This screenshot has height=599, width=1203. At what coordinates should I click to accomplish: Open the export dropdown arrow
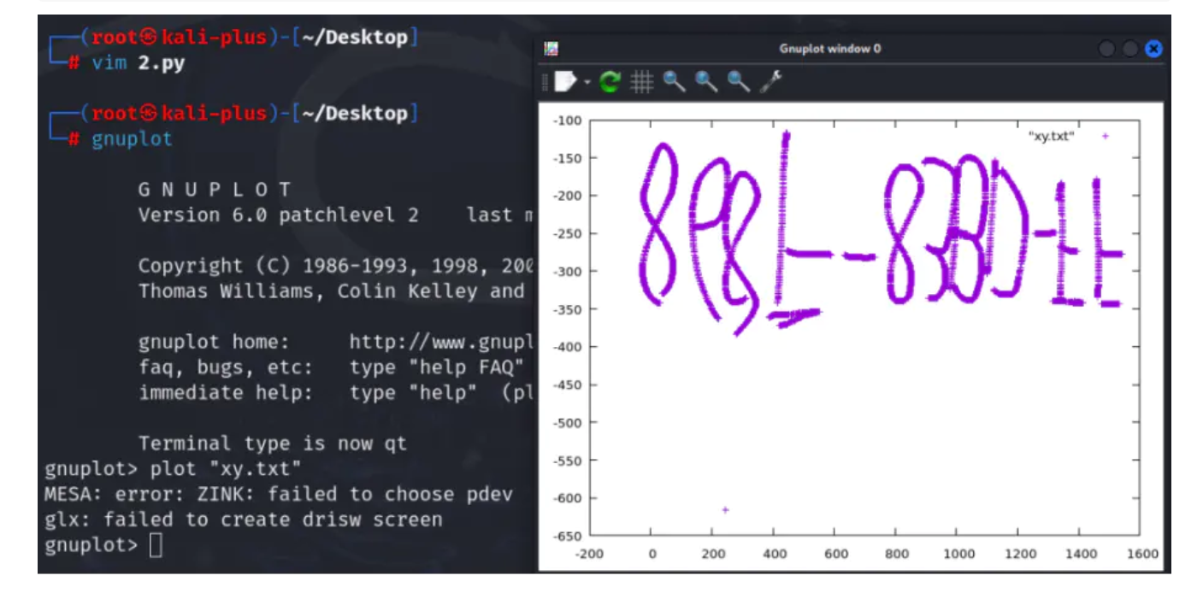click(587, 82)
